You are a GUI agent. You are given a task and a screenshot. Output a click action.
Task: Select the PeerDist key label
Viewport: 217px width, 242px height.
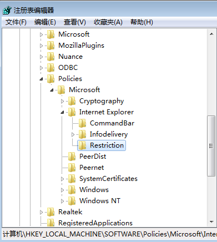(93, 157)
